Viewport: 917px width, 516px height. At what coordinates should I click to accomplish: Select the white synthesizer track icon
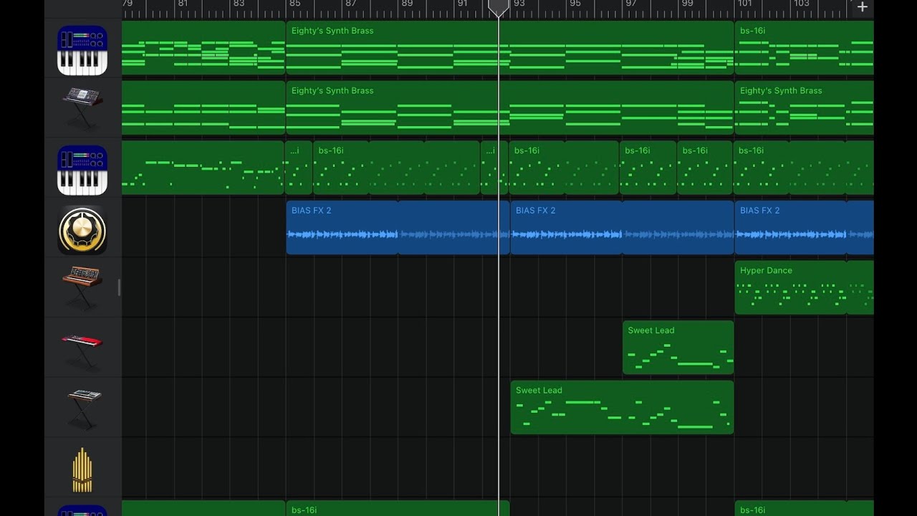(85, 408)
